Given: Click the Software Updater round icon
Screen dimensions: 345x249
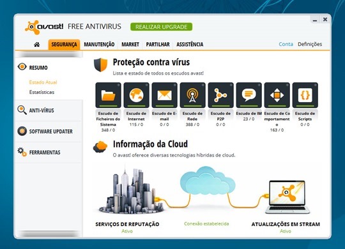Looking at the screenshot, I should (x=22, y=131).
